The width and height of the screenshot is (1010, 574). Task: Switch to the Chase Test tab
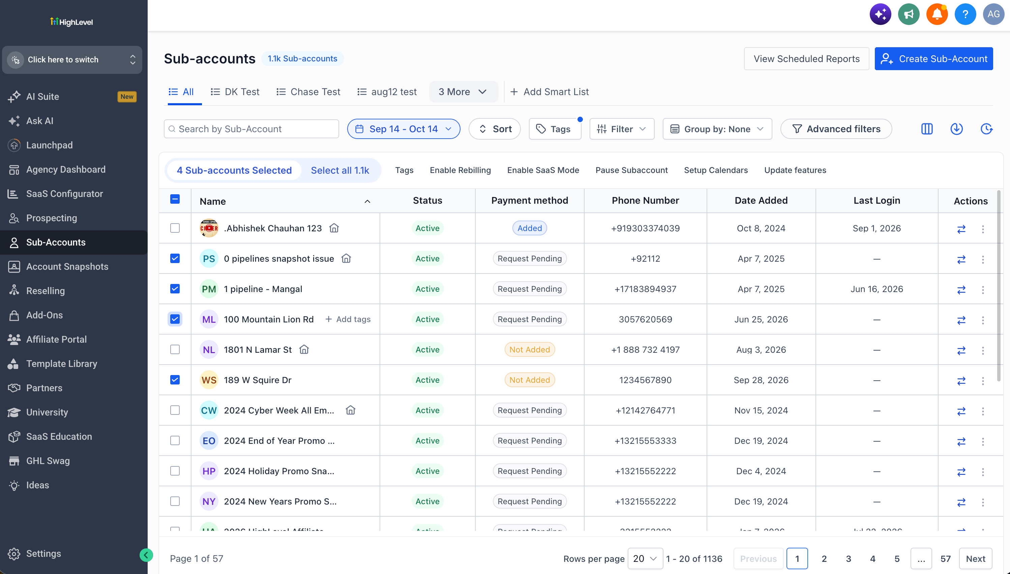click(308, 92)
